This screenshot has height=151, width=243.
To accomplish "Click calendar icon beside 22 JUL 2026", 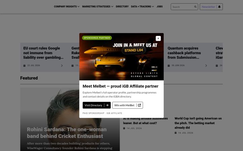I will (x=24, y=65).
